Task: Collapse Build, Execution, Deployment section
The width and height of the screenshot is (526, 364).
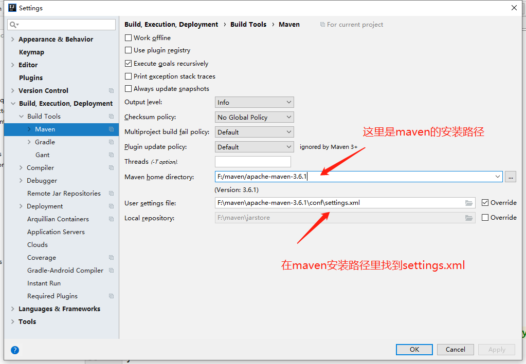Action: [x=13, y=104]
